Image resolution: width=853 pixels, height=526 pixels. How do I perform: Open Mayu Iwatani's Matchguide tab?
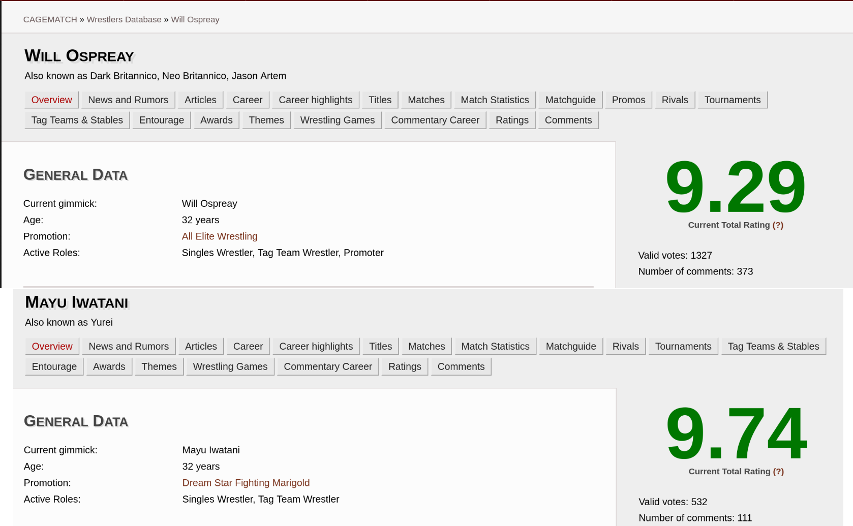[x=571, y=346]
